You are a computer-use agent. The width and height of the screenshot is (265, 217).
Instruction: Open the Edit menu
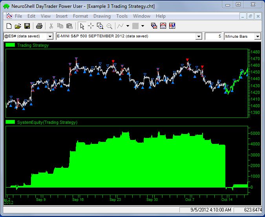(31, 16)
